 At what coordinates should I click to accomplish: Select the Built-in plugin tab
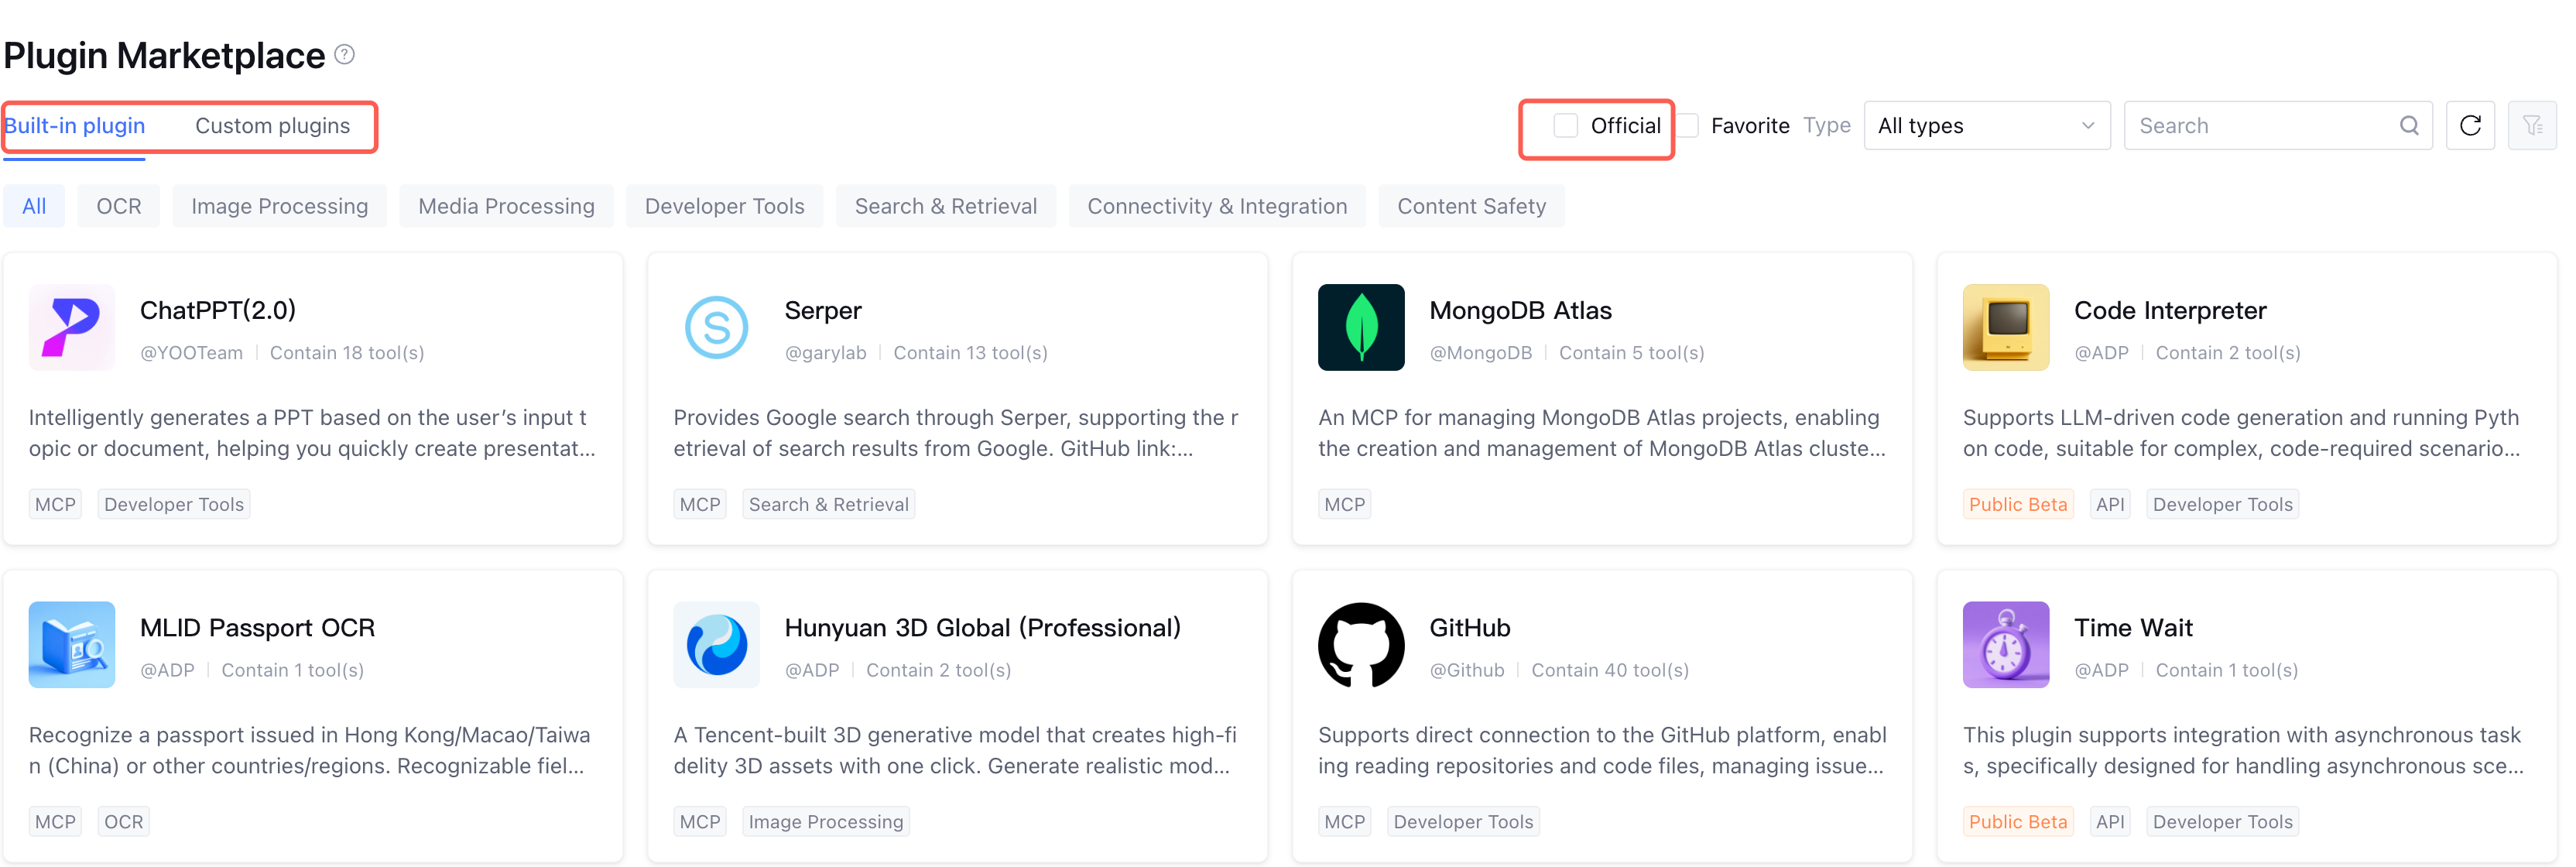[x=75, y=125]
